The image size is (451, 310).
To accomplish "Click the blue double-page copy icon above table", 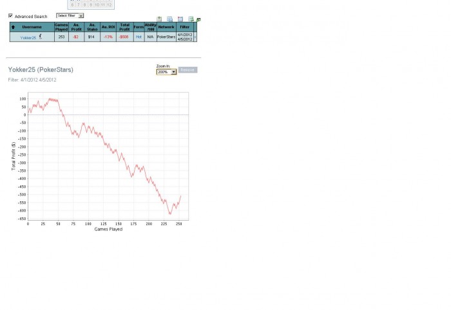I will tap(169, 19).
